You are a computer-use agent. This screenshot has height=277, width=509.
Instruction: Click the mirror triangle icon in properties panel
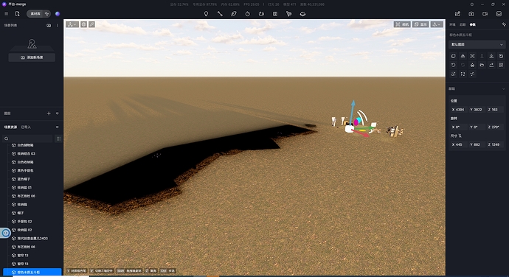tap(463, 56)
